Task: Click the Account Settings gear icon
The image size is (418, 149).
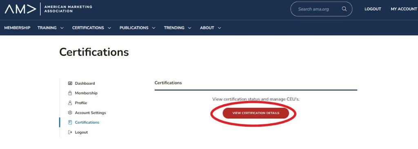Action: click(70, 113)
